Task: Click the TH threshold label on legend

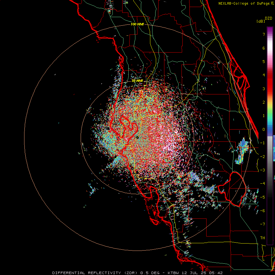Action: [262, 238]
